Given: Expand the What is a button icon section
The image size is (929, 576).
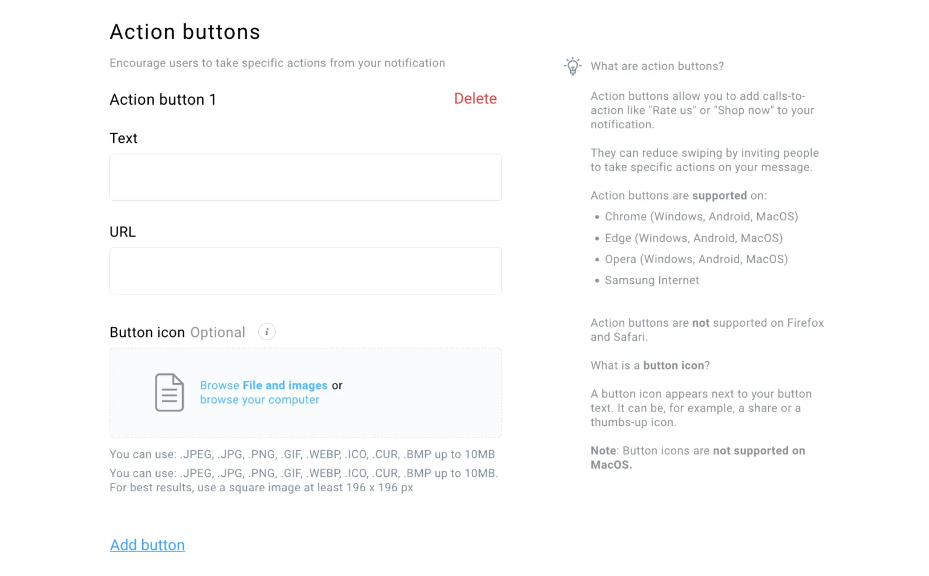Looking at the screenshot, I should (x=650, y=365).
